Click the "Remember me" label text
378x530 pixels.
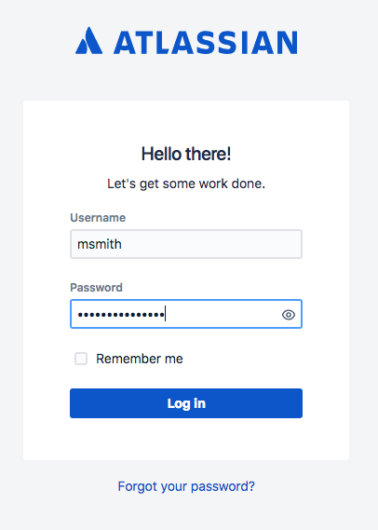click(x=140, y=359)
